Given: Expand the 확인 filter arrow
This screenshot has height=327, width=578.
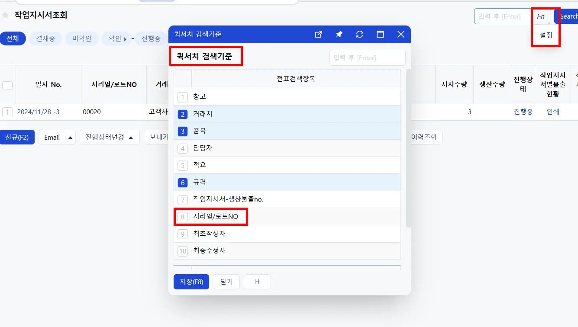Looking at the screenshot, I should point(125,39).
